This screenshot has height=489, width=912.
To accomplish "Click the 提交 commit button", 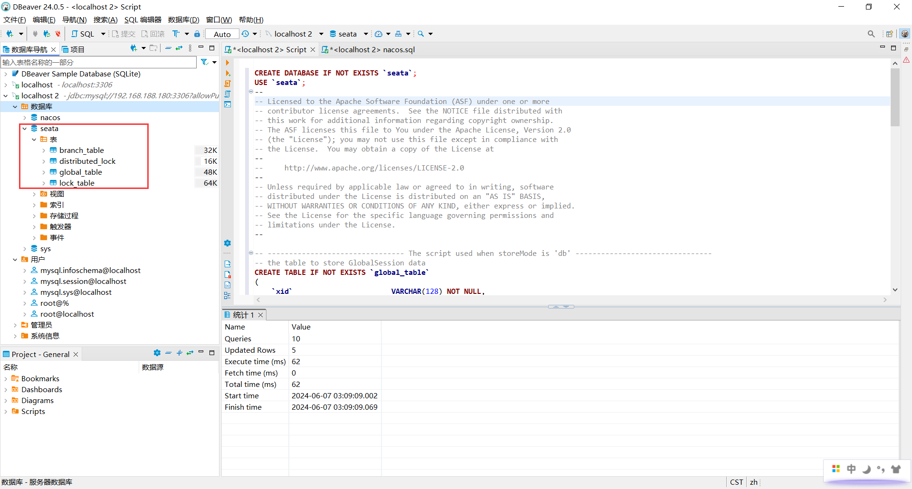I will pos(123,34).
